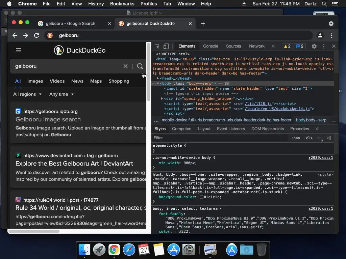Click the DuckDuckGo logo
This screenshot has width=346, height=259.
coord(80,50)
